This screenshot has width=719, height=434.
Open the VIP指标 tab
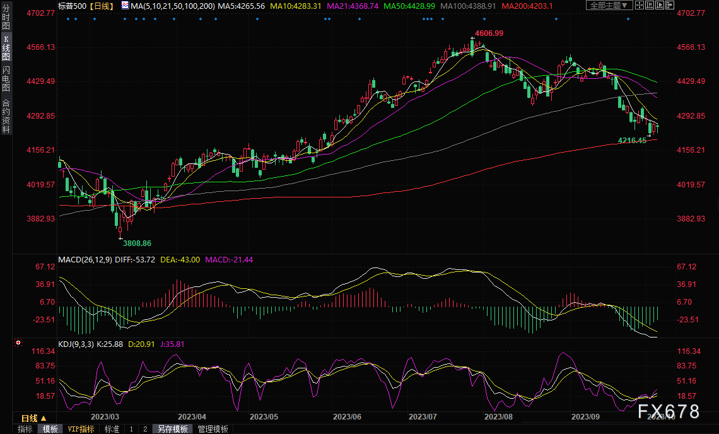click(81, 429)
